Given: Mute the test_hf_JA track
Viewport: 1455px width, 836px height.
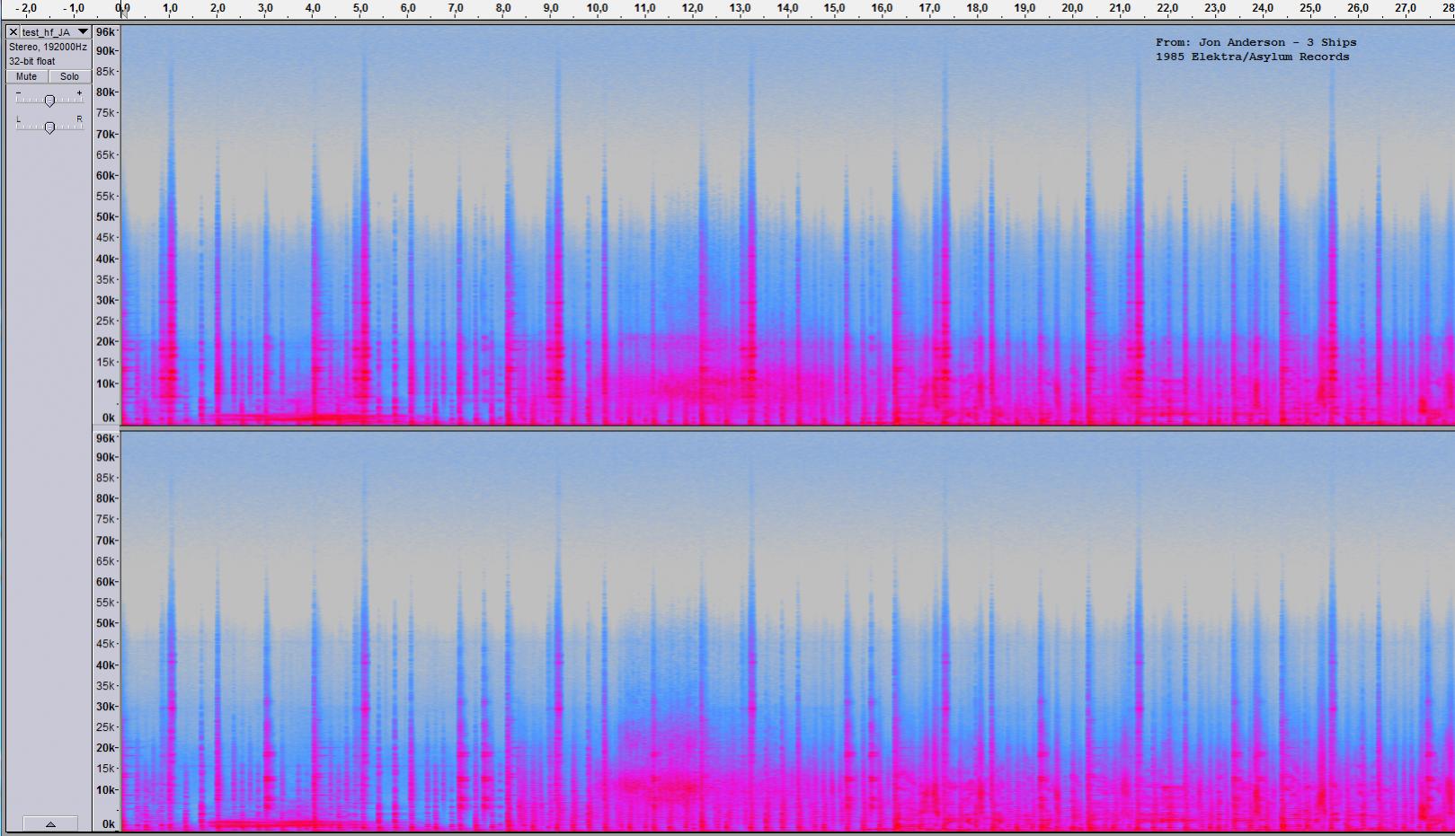Looking at the screenshot, I should tap(27, 76).
